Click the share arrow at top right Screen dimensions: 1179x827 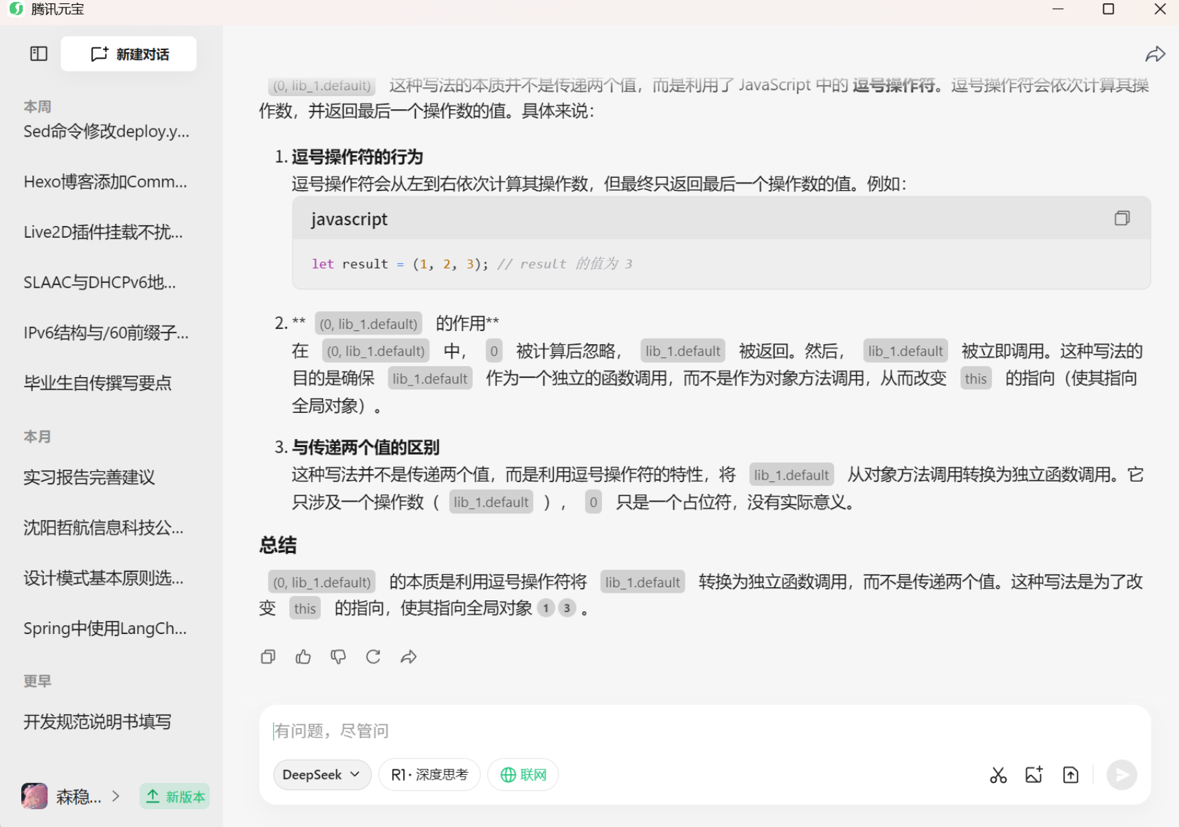pos(1155,54)
